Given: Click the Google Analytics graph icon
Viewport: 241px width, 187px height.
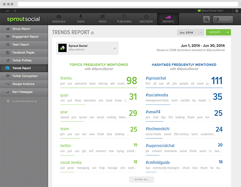Looking at the screenshot, I should (8, 84).
